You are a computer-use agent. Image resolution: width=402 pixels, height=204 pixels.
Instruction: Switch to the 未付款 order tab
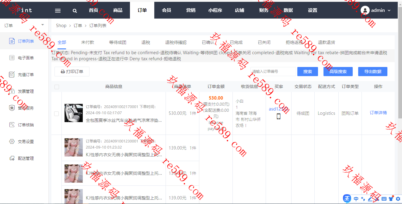(88, 43)
